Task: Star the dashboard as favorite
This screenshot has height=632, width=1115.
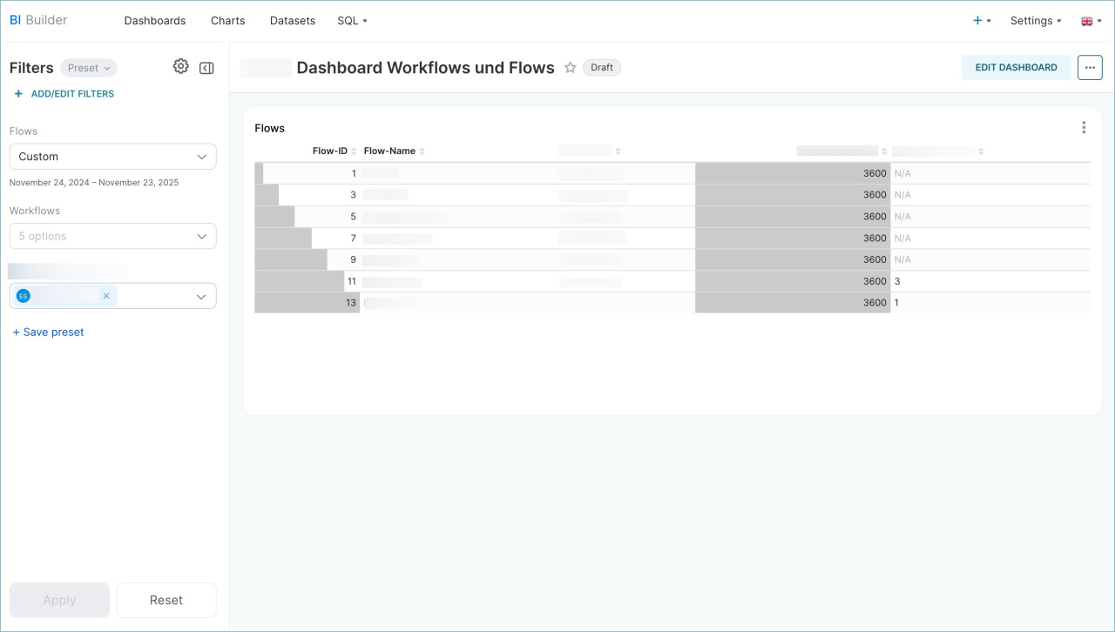Action: pos(570,67)
